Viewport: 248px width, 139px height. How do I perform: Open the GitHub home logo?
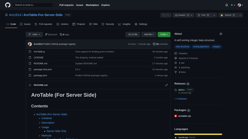[x=8, y=5]
